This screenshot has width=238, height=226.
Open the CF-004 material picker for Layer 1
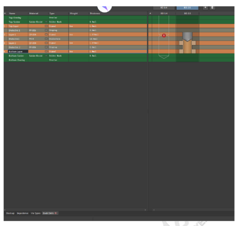[46, 34]
